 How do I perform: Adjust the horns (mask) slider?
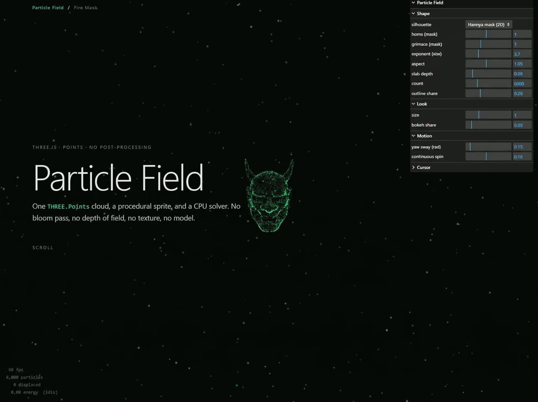pos(488,34)
